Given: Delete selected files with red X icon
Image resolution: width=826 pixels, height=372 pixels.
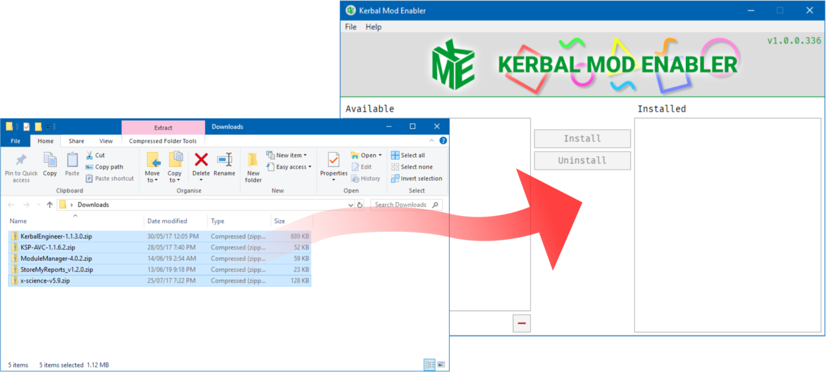Looking at the screenshot, I should (201, 160).
